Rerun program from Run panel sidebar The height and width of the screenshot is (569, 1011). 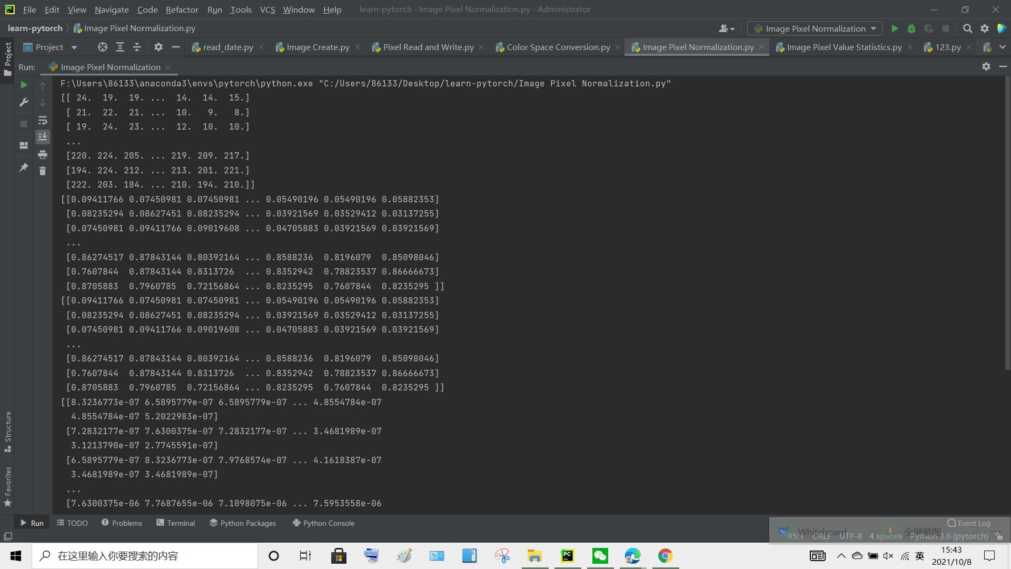24,85
